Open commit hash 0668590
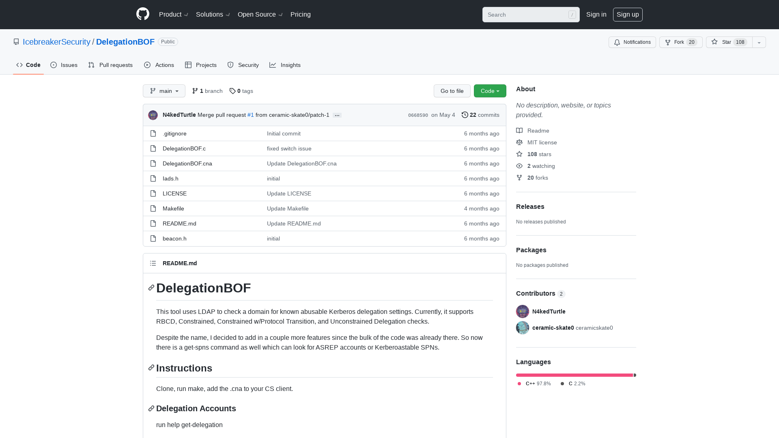779x438 pixels. [418, 115]
